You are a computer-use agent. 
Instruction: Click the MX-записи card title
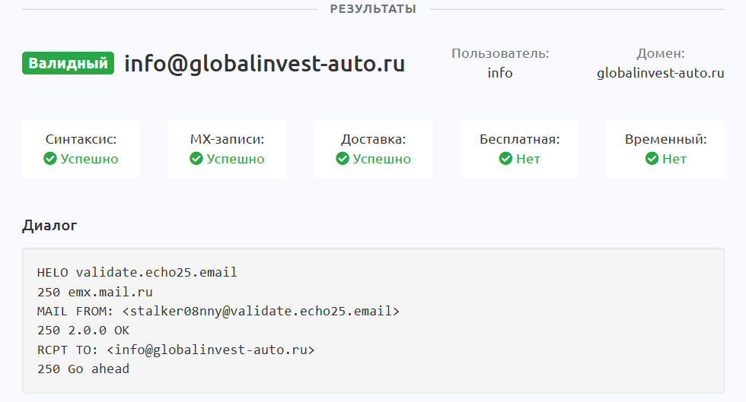[227, 140]
